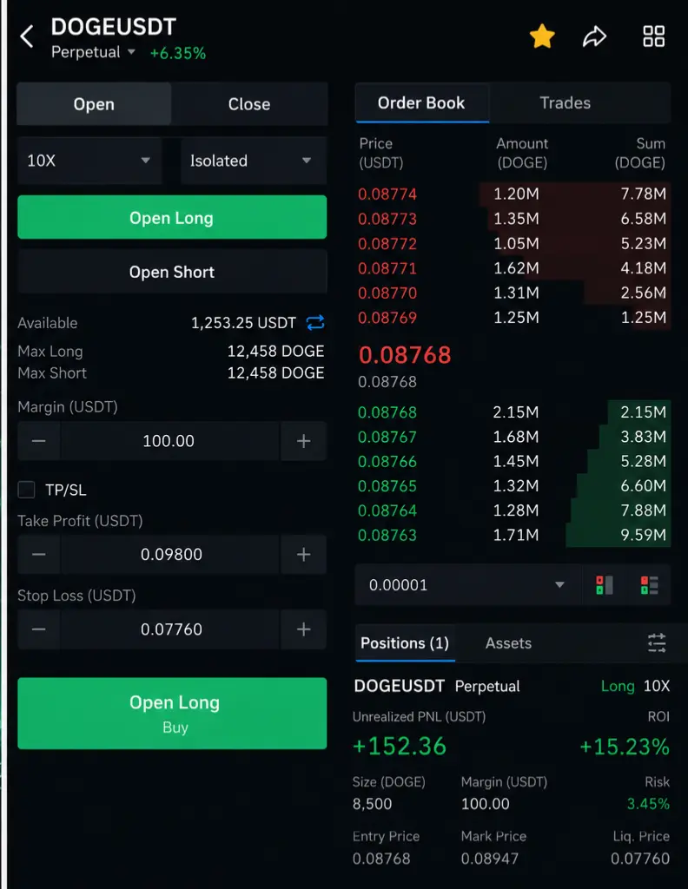
Task: Click the Margin input showing 100.00
Action: (169, 440)
